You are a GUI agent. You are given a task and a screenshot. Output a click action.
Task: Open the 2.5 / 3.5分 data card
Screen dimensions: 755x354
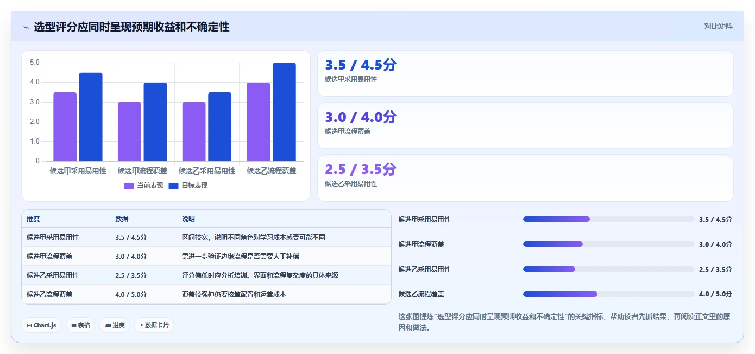tap(525, 178)
